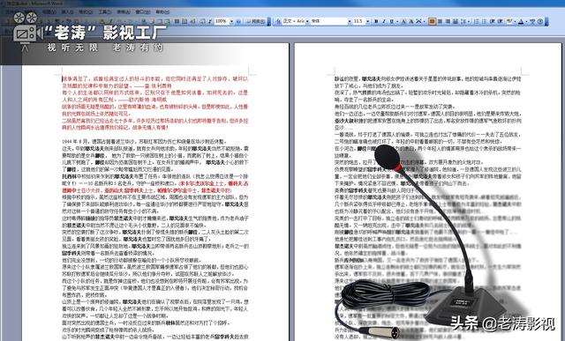Open the underline style dropdown arrow
This screenshot has height=341, width=565.
(397, 21)
